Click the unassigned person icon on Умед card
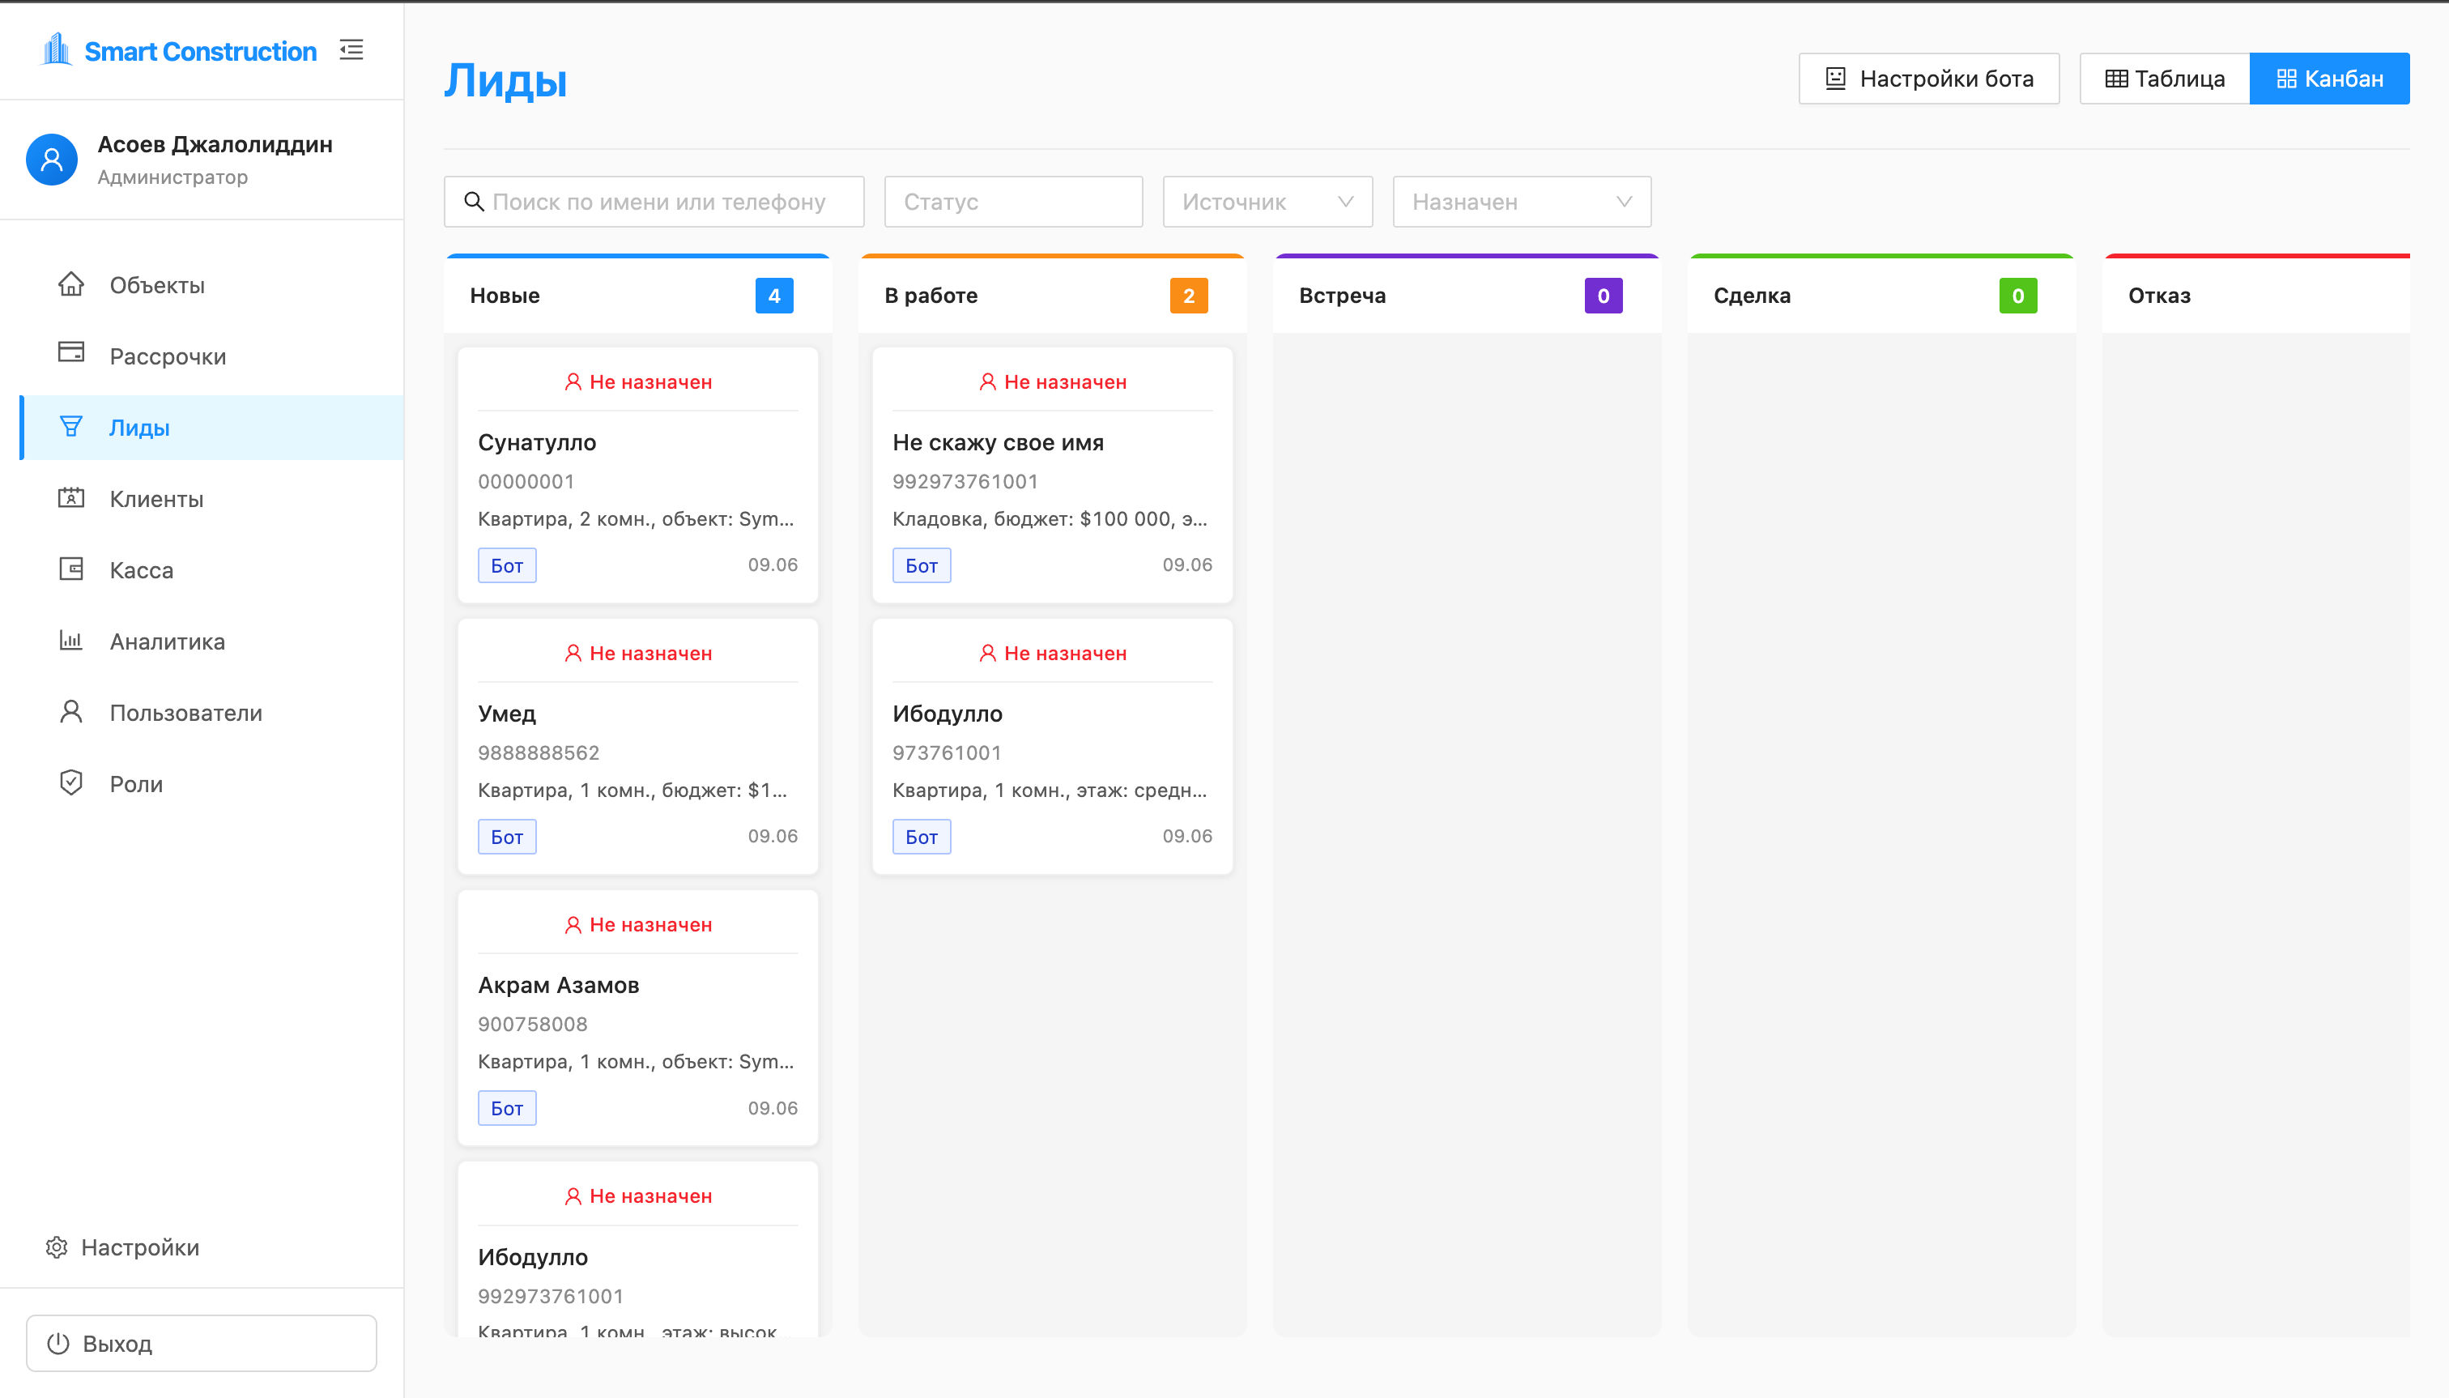 (573, 653)
